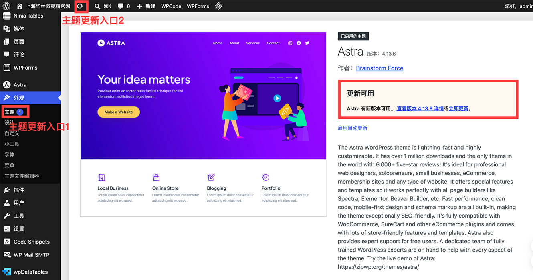Click the Code Snippets icon in sidebar

pos(7,242)
